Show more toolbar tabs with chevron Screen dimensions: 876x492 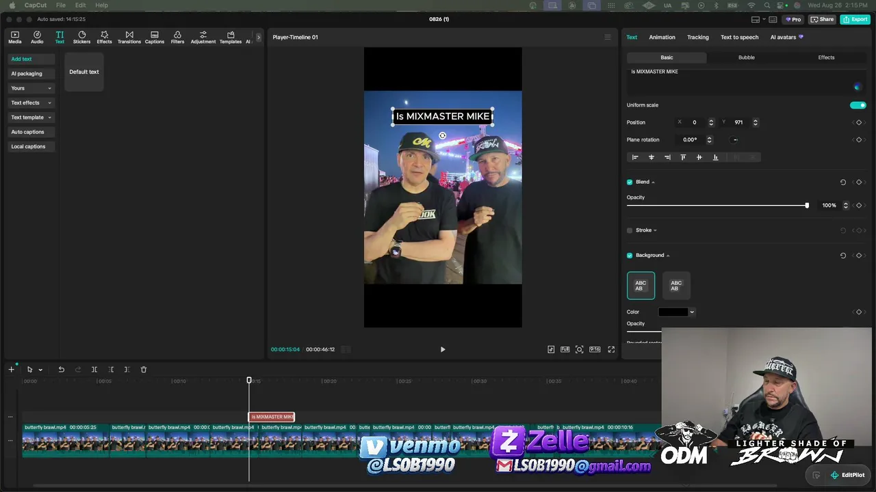pos(258,37)
